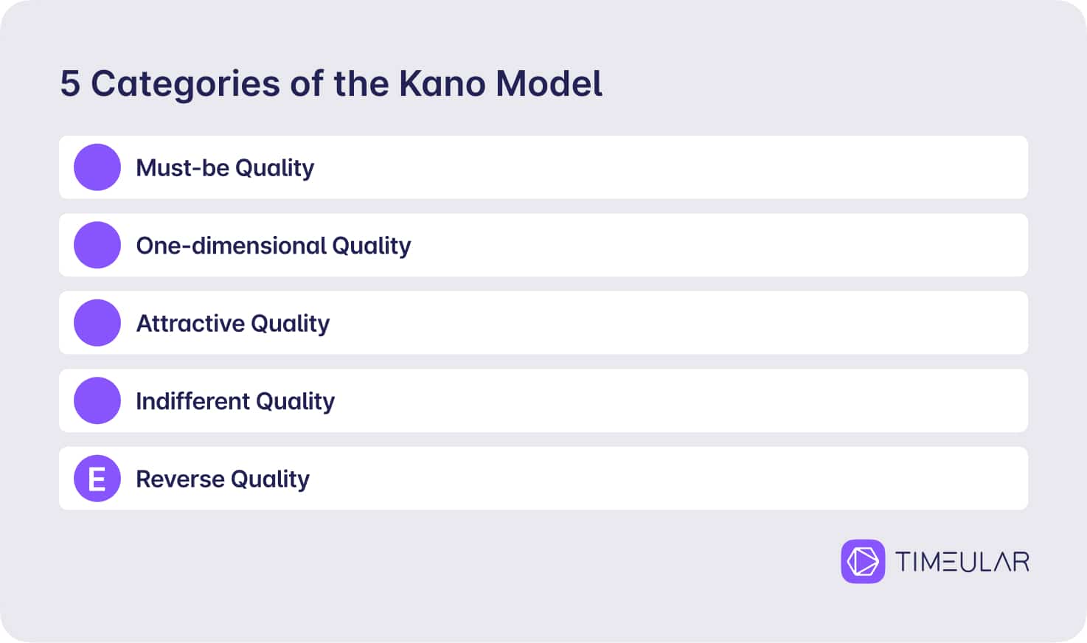Click the One-dimensional Quality label
This screenshot has width=1087, height=643.
[274, 246]
